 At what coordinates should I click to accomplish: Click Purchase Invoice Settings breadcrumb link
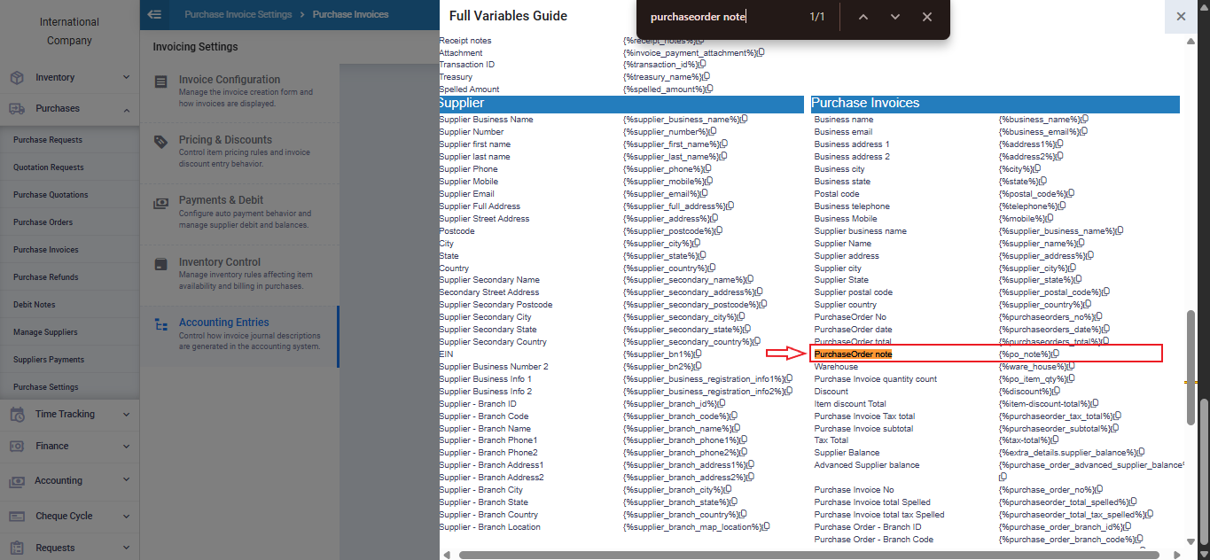238,14
